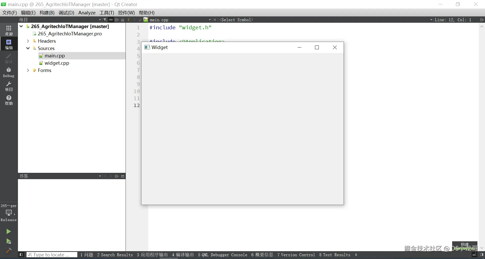Split the editor with top-right split icon
The width and height of the screenshot is (485, 259).
482,20
